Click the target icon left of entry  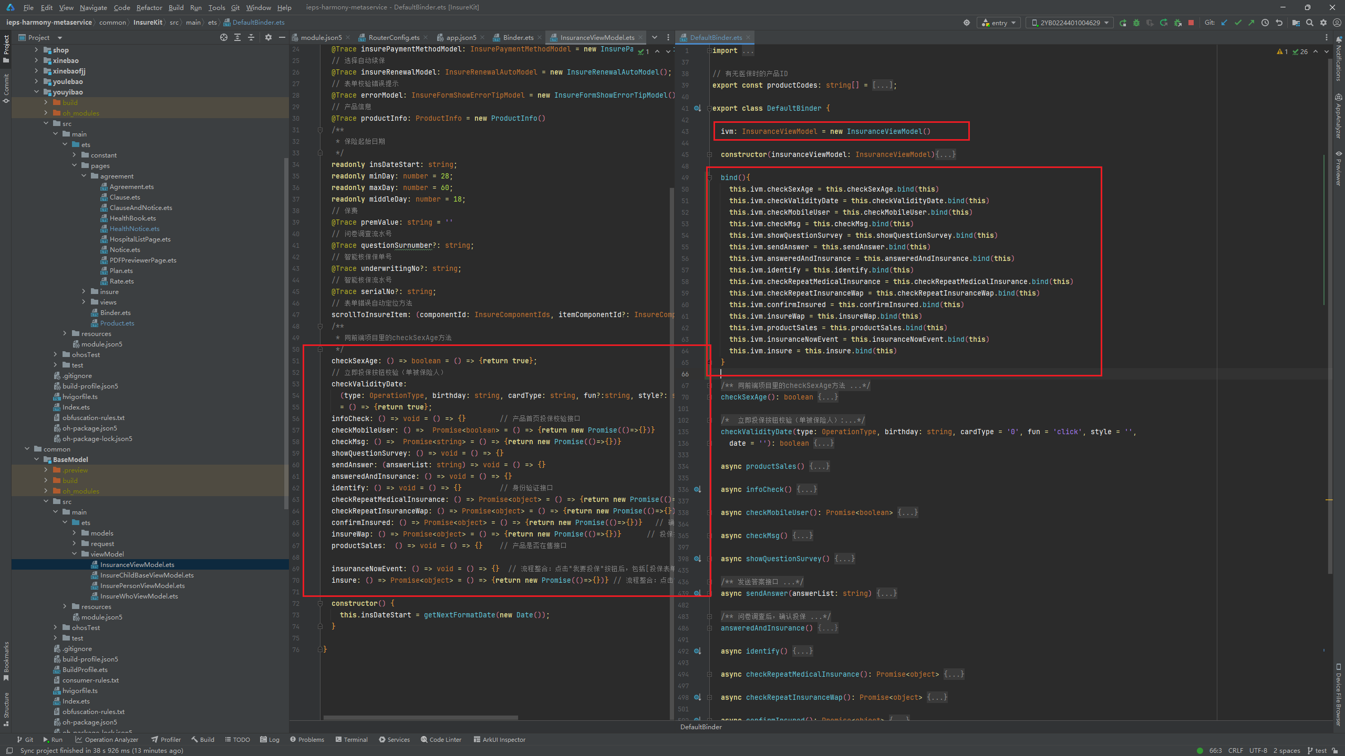(967, 23)
